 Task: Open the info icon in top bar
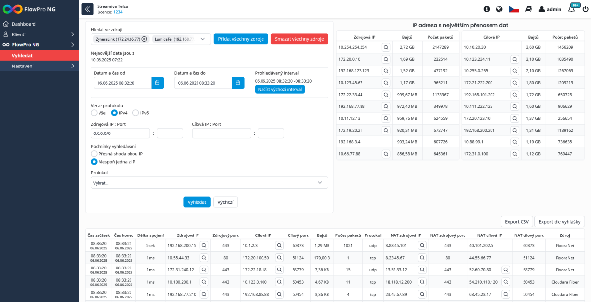[x=487, y=9]
